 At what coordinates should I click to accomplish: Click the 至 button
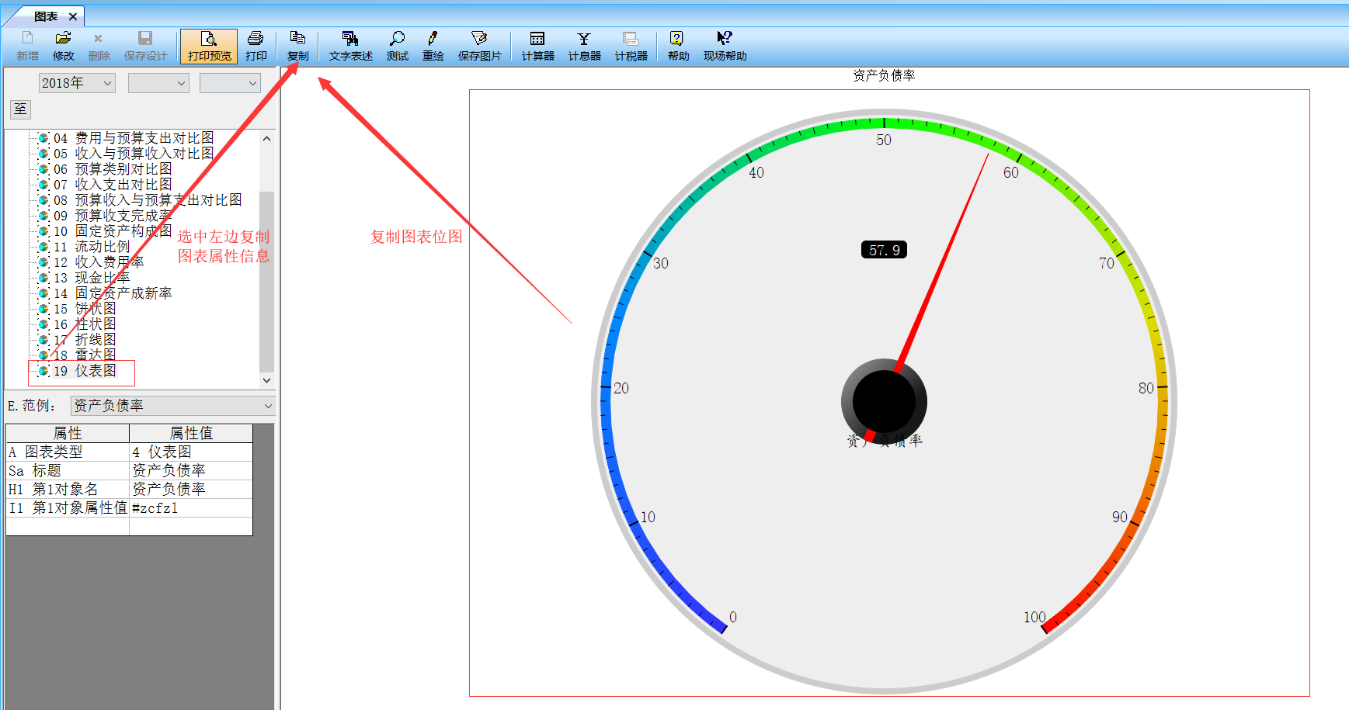click(x=20, y=109)
